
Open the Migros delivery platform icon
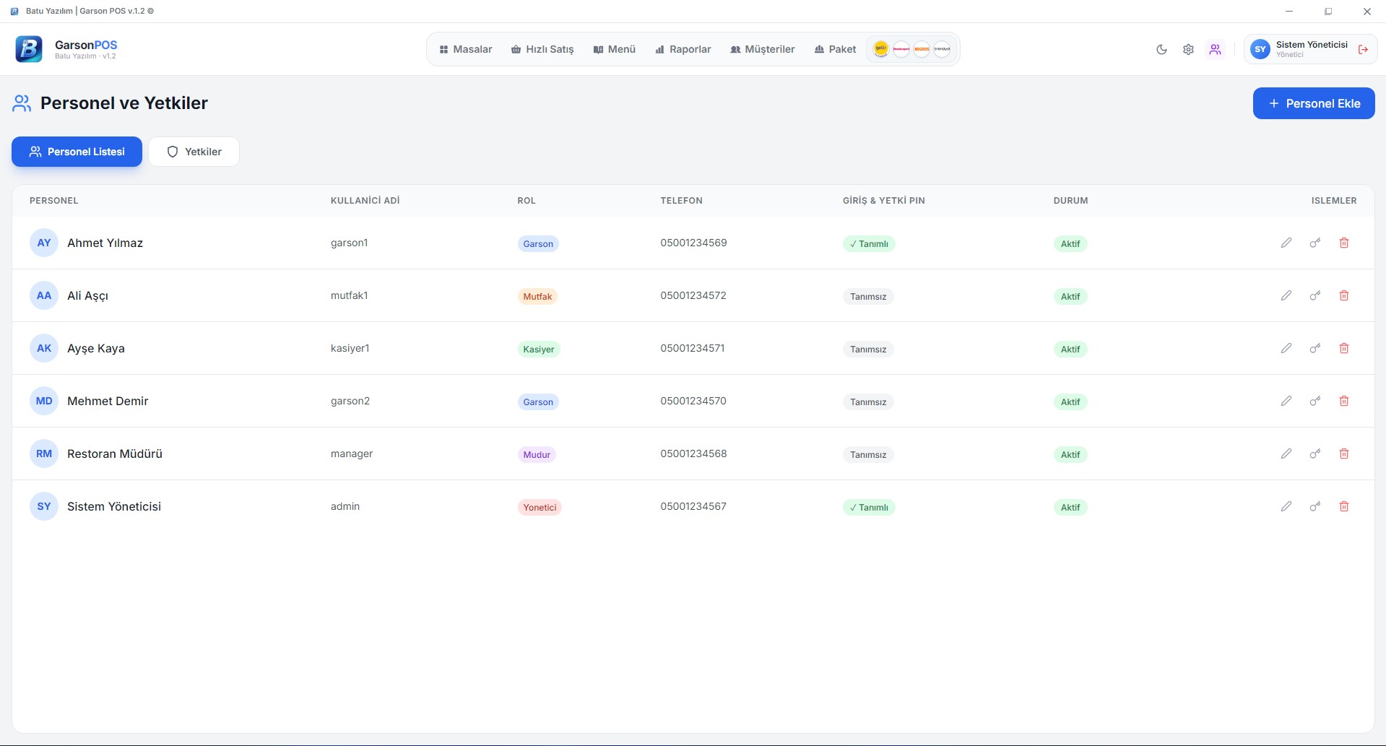[x=922, y=49]
